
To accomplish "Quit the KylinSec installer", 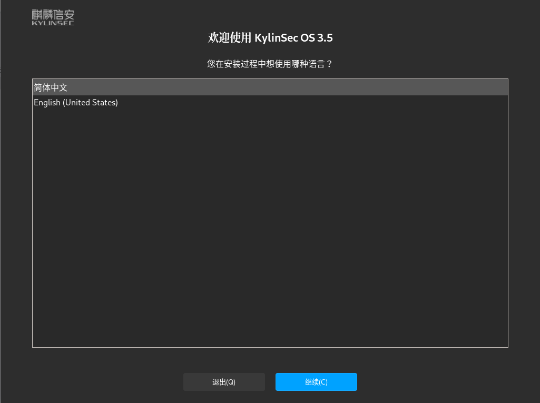I will (x=224, y=382).
